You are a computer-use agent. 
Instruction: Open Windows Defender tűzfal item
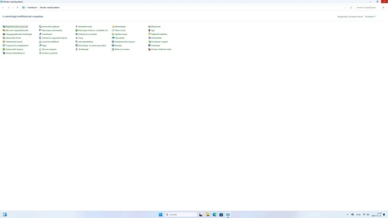pos(160,49)
